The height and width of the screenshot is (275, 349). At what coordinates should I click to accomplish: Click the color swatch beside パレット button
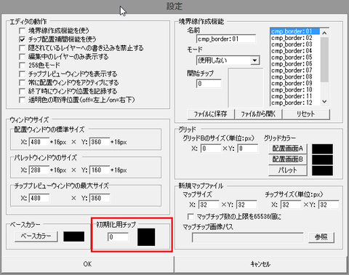[322, 171]
